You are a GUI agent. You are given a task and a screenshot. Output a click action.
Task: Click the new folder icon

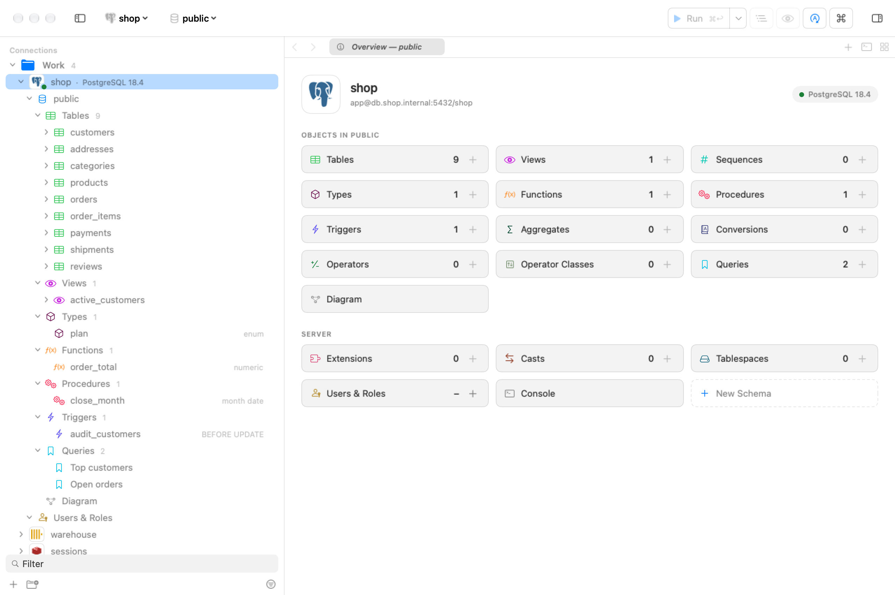33,584
